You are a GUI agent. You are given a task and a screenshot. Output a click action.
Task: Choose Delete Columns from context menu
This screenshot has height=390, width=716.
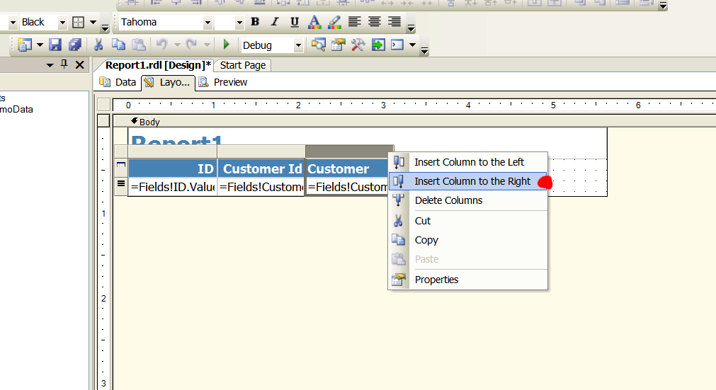tap(468, 200)
